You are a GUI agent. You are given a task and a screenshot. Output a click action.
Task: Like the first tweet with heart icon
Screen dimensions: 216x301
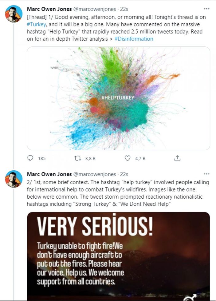point(128,158)
